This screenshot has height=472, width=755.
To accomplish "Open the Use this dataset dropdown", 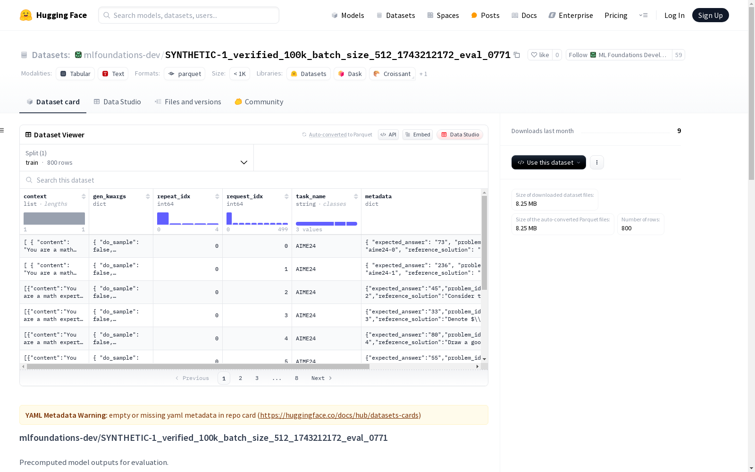I will tap(549, 162).
